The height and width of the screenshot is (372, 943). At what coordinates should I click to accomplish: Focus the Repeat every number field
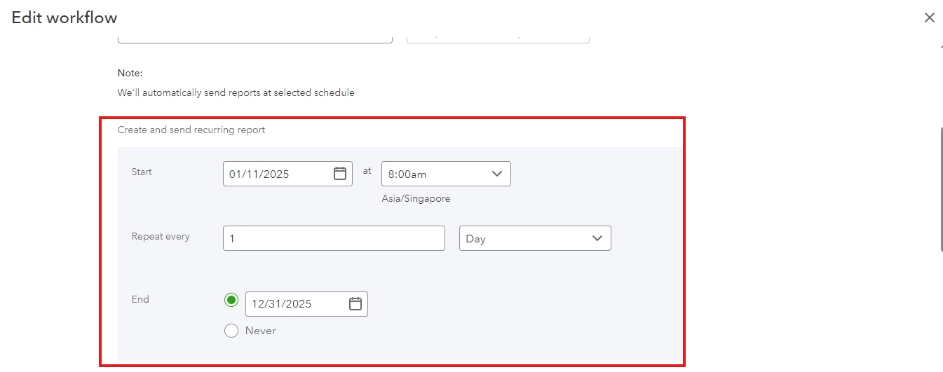[x=334, y=238]
